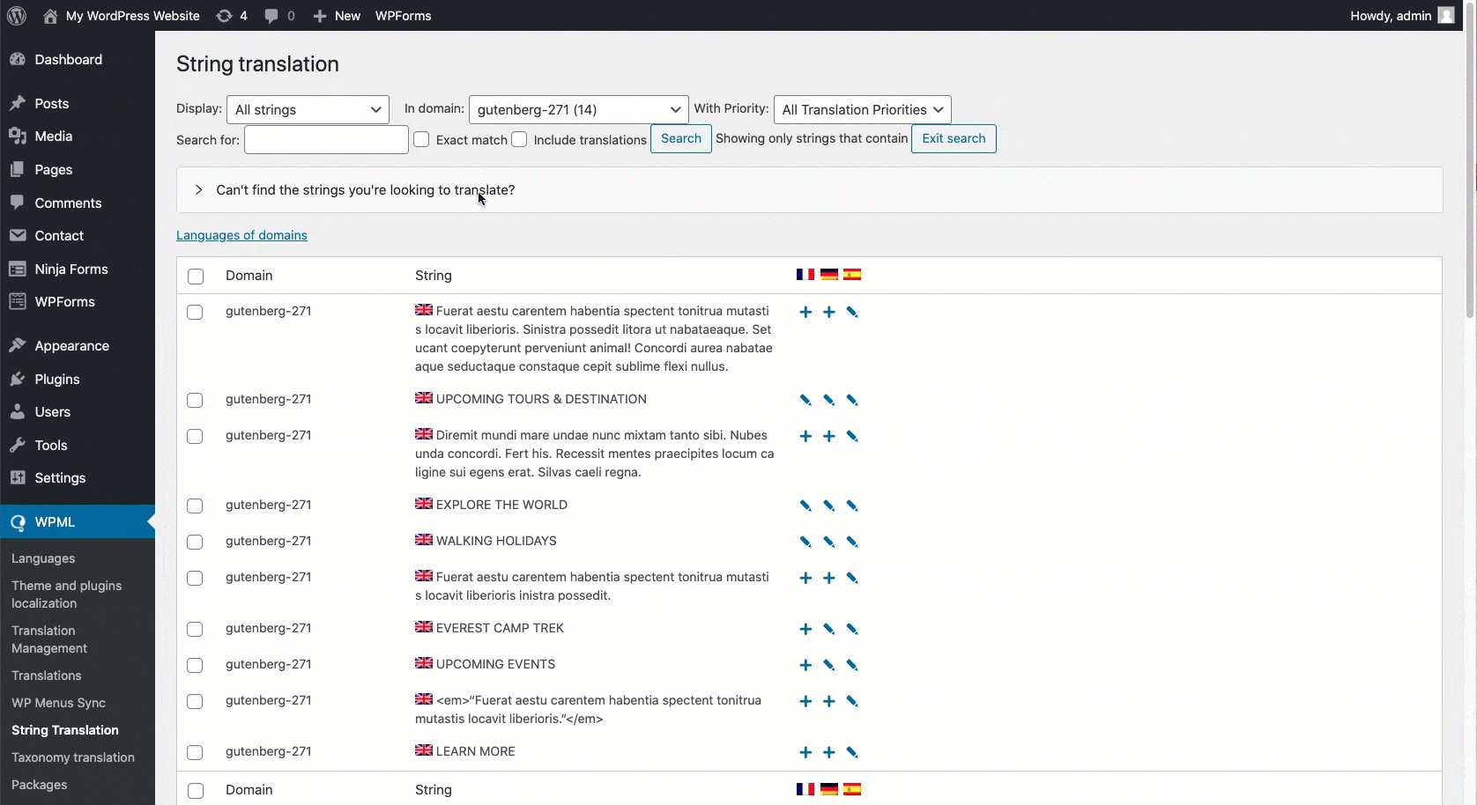Edit Spanish translation of WALKING HOLIDAYS
Screen dimensions: 1477x805
point(852,543)
